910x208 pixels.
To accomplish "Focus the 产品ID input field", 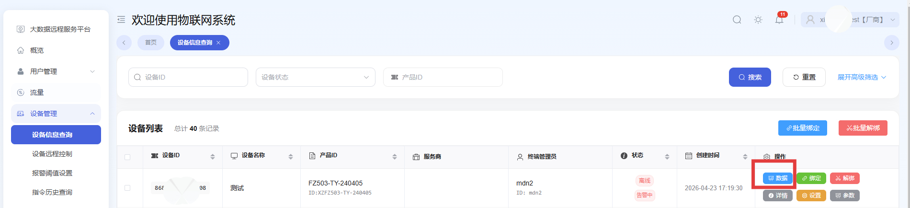I will (443, 77).
